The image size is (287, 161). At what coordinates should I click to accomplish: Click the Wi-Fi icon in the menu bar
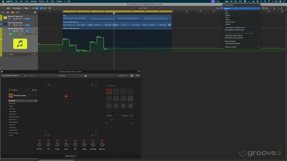click(269, 1)
